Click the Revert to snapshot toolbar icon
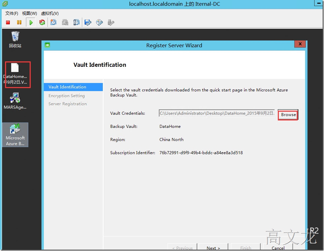Screen dimensions: 324x251 [x=65, y=22]
